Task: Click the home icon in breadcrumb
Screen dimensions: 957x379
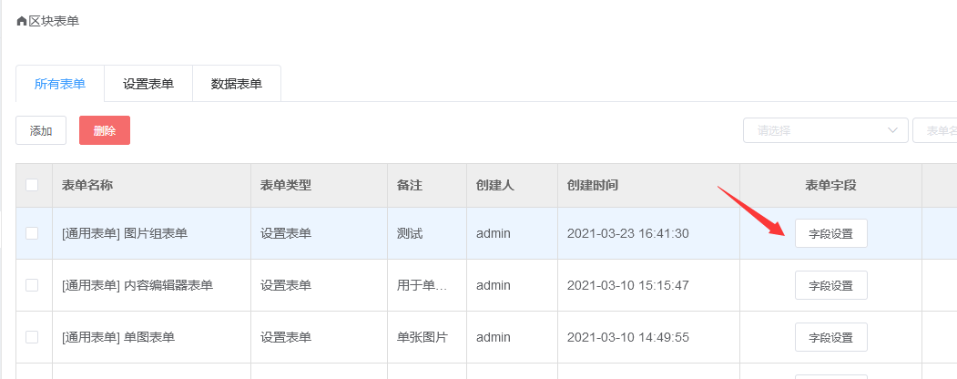Action: pyautogui.click(x=21, y=21)
